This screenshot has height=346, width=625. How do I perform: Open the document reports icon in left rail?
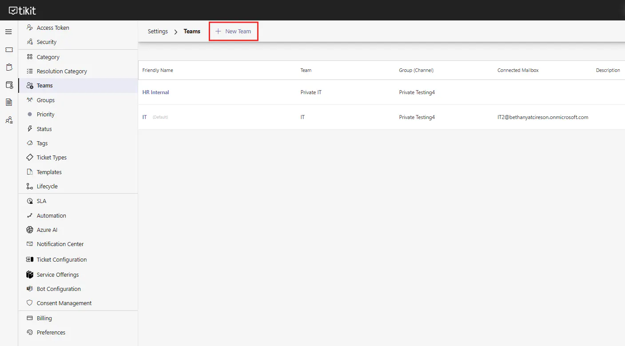pyautogui.click(x=9, y=102)
